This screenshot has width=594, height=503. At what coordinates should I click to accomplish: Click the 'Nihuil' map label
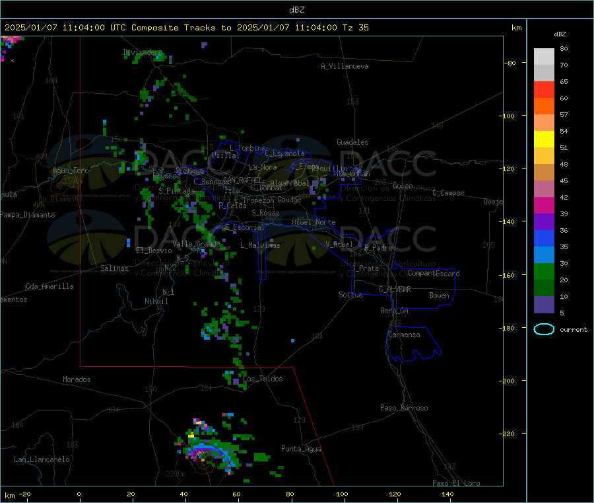[x=156, y=301]
